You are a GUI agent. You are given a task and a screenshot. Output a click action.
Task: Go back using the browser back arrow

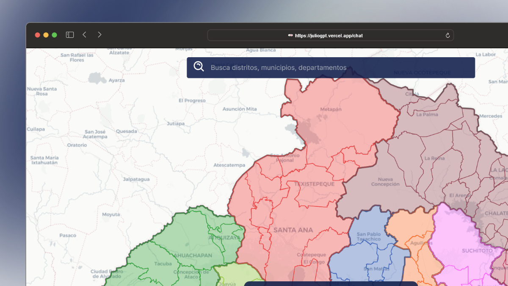pyautogui.click(x=84, y=35)
